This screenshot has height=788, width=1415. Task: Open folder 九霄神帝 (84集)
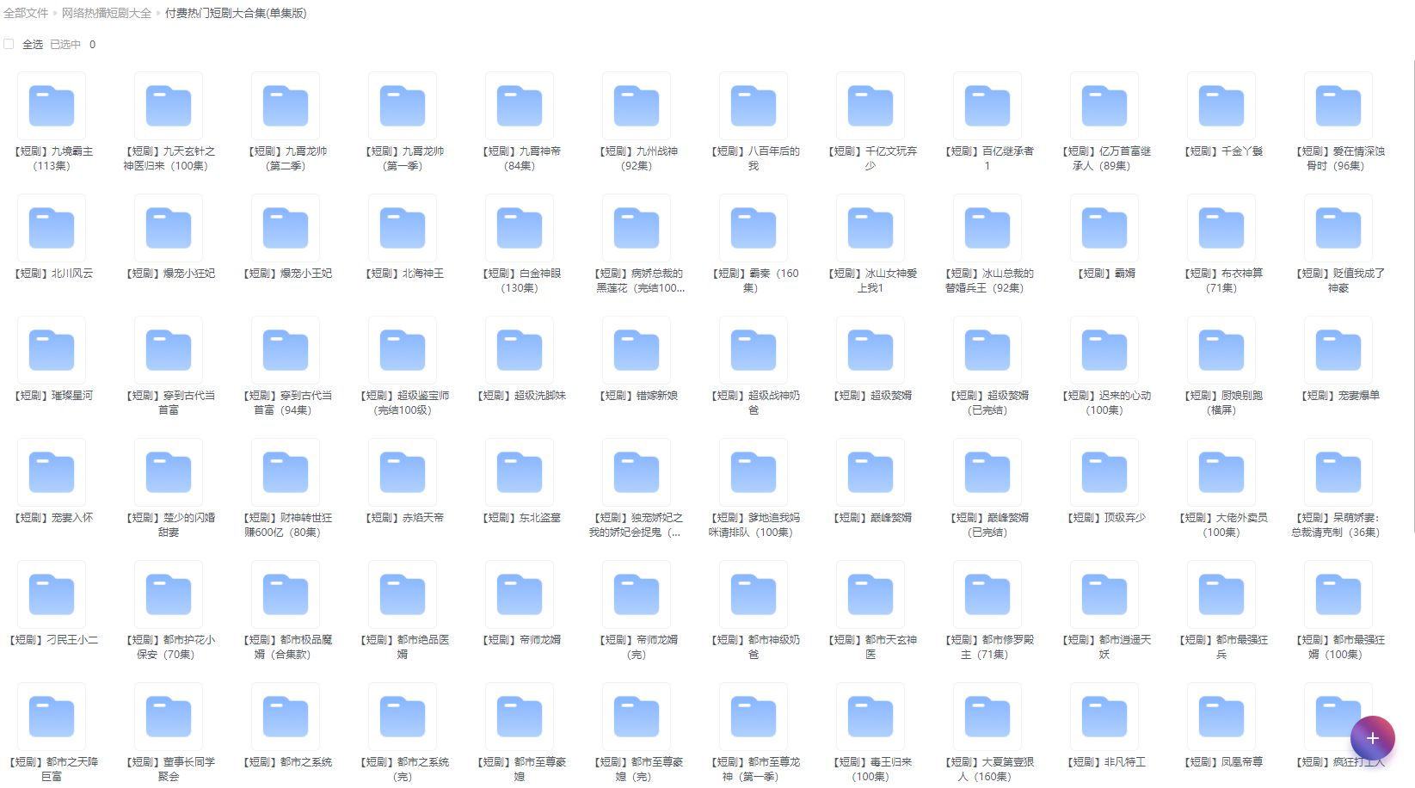(520, 106)
